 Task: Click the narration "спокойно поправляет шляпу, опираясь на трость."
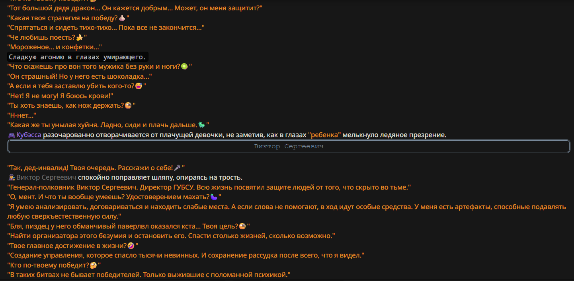[x=160, y=177]
